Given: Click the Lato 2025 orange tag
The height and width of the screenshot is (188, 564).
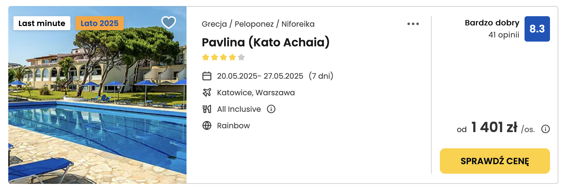Looking at the screenshot, I should pyautogui.click(x=100, y=23).
